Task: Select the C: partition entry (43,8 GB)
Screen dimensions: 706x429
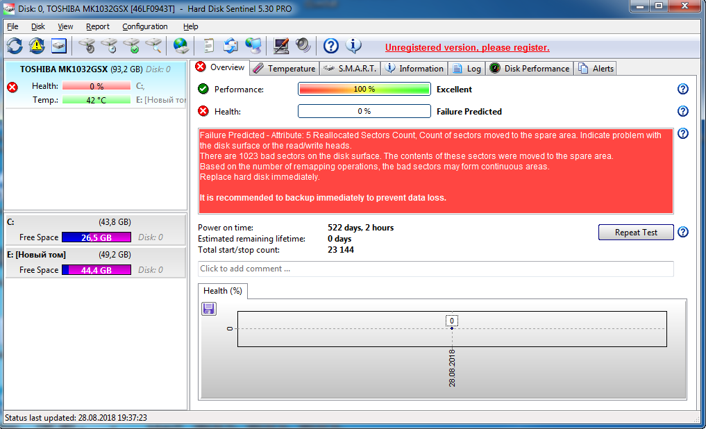Action: tap(96, 230)
